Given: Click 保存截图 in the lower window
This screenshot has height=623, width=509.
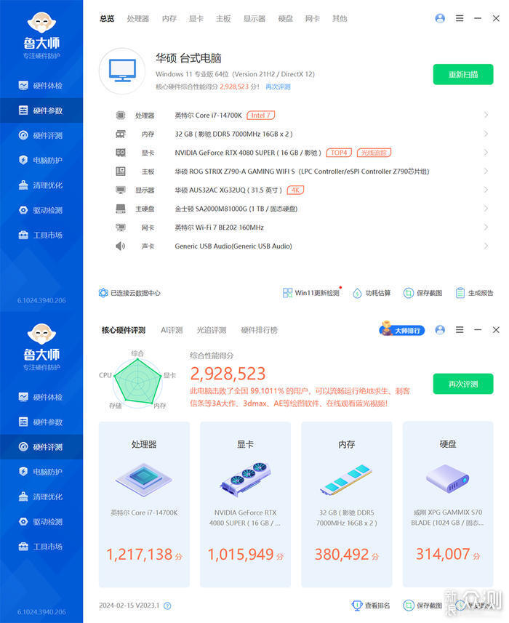Looking at the screenshot, I should (x=422, y=605).
